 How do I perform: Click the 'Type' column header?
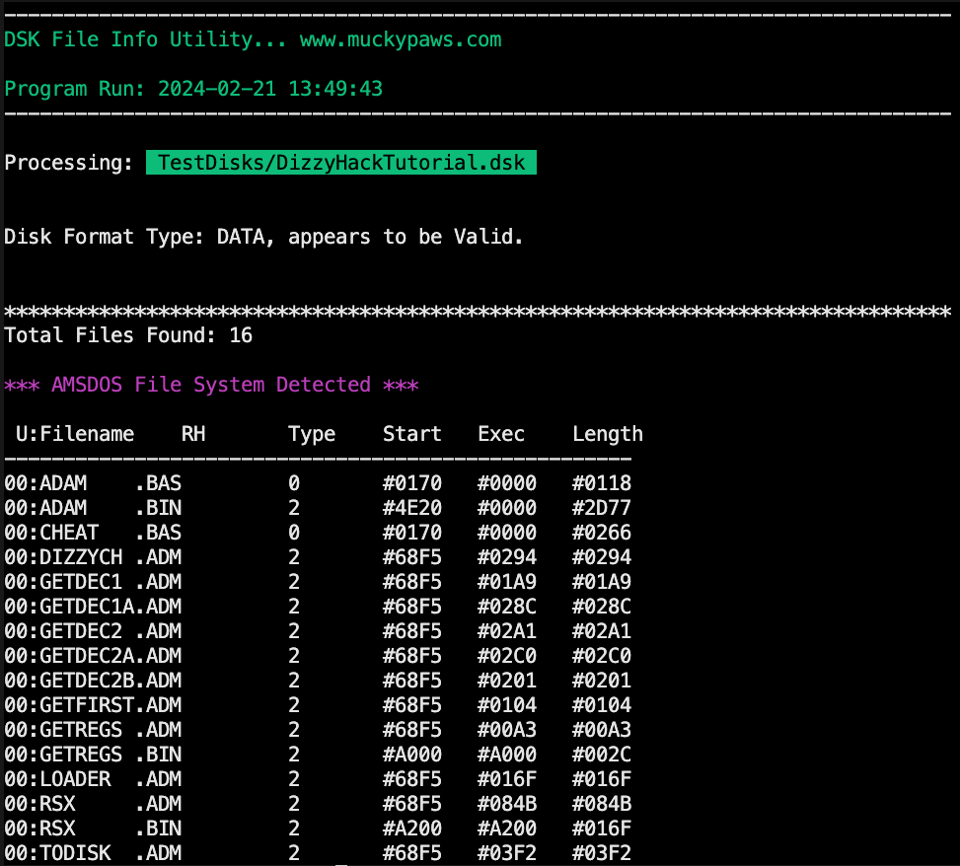312,434
